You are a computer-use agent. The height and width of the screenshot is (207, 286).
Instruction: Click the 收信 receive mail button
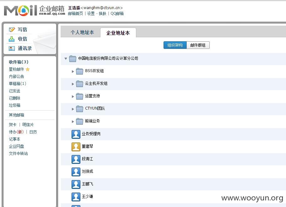22,39
